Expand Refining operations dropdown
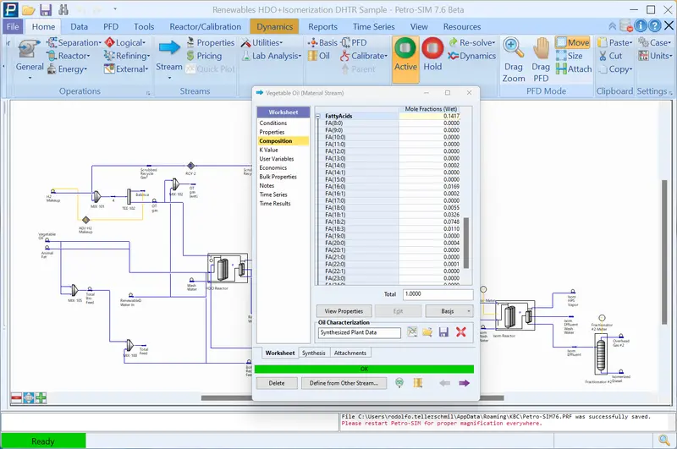Image resolution: width=677 pixels, height=449 pixels. click(x=127, y=56)
